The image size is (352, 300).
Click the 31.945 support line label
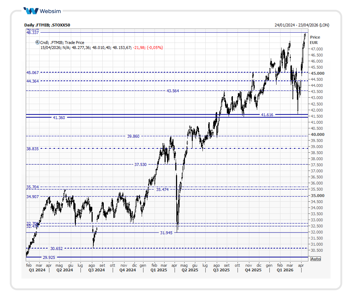click(166, 233)
